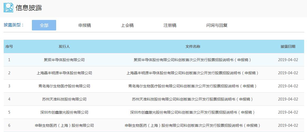The width and height of the screenshot is (307, 132).
Task: Click the 披露日期 column header
Action: coord(288,46)
